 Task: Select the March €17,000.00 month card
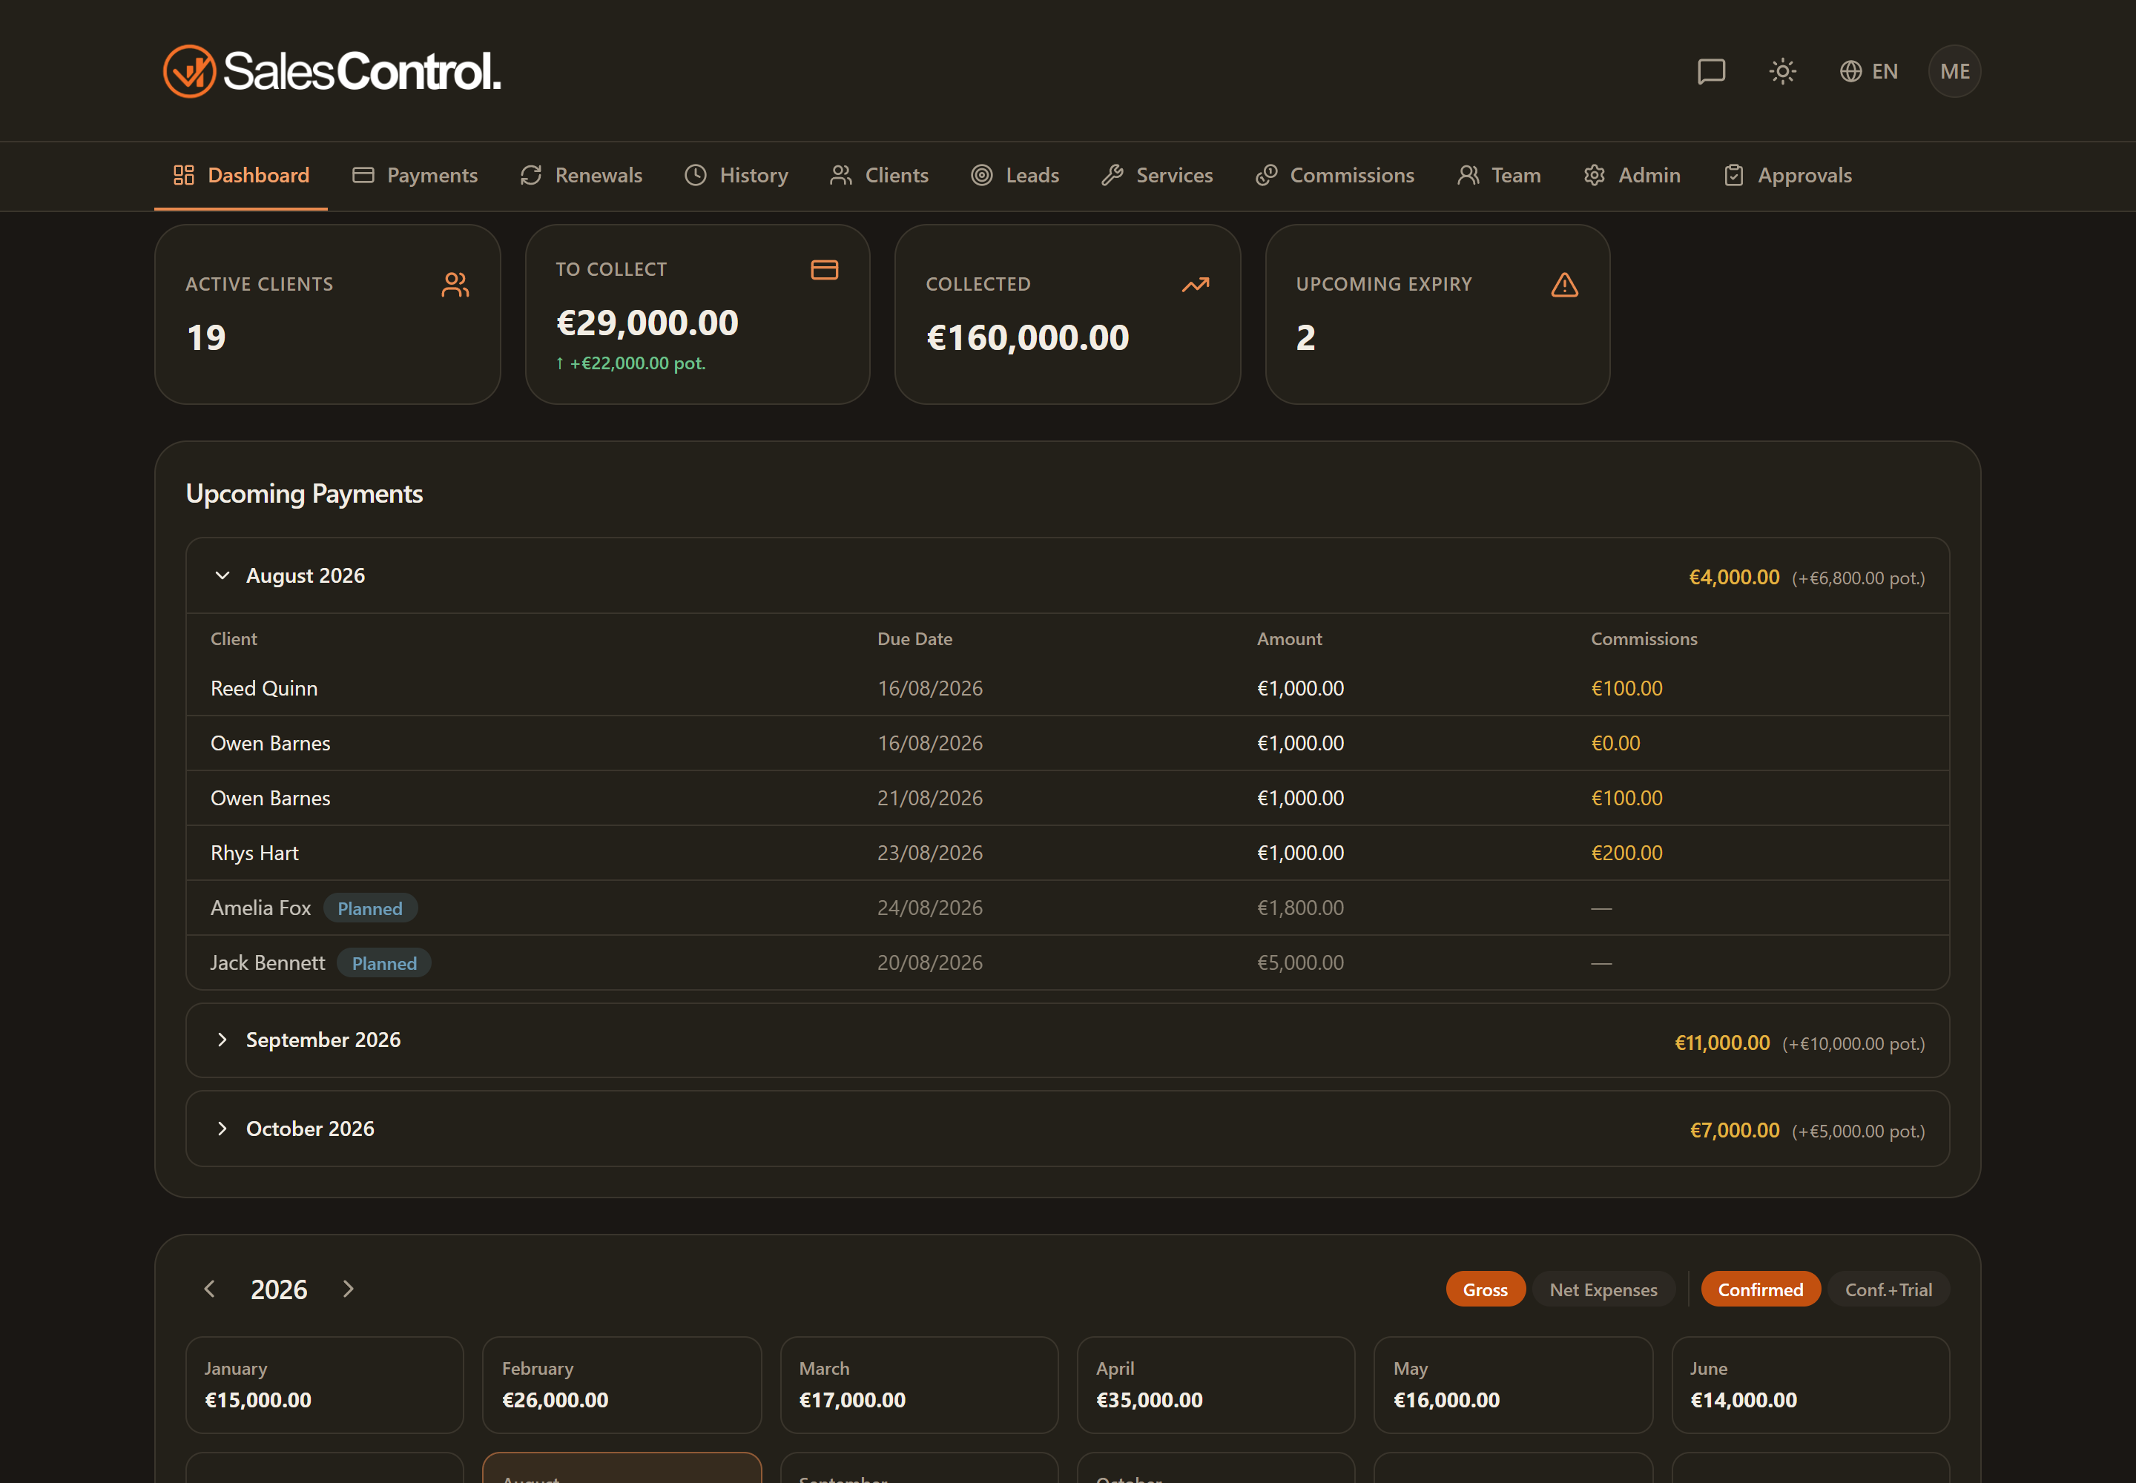[918, 1384]
